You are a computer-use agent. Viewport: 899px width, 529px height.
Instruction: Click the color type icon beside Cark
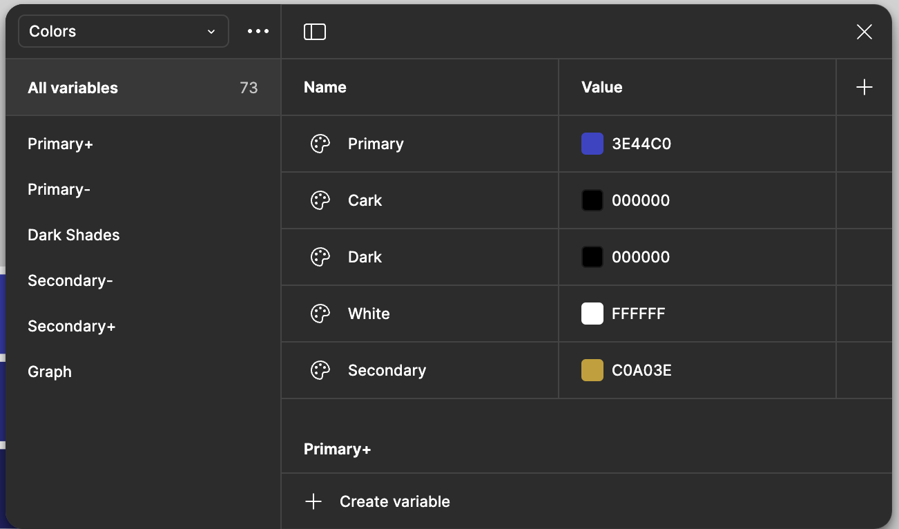coord(320,200)
